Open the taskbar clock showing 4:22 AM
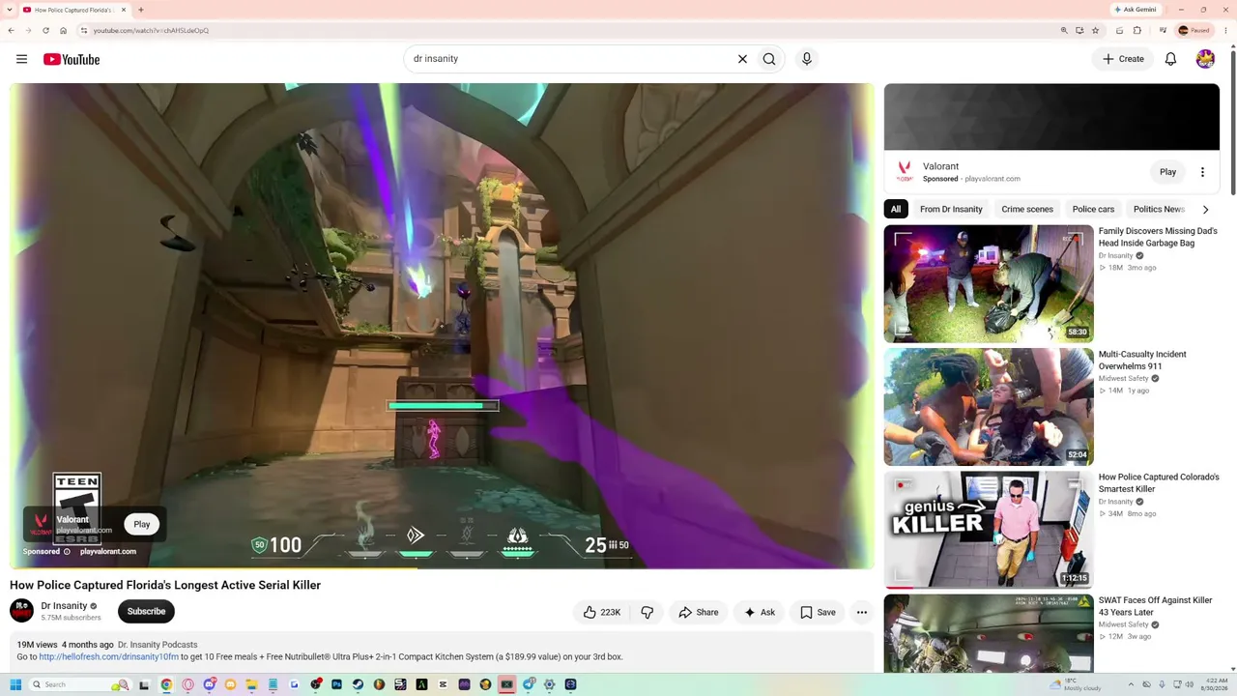 click(x=1214, y=684)
